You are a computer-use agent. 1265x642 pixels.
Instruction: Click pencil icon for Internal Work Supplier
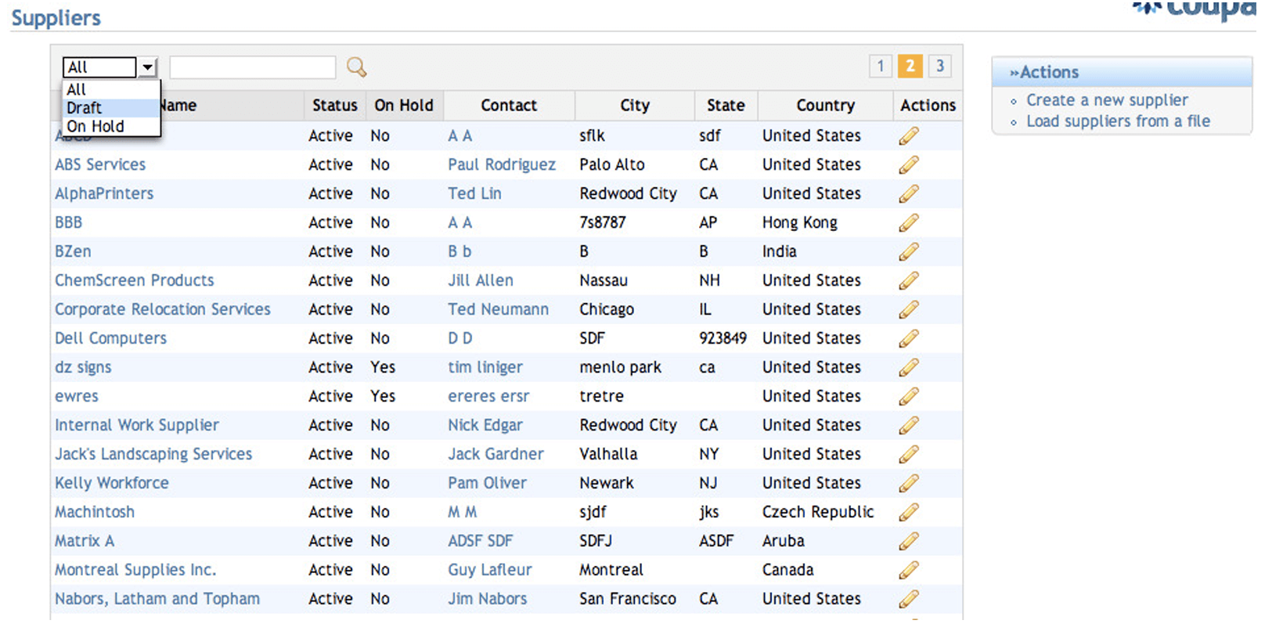pos(909,426)
